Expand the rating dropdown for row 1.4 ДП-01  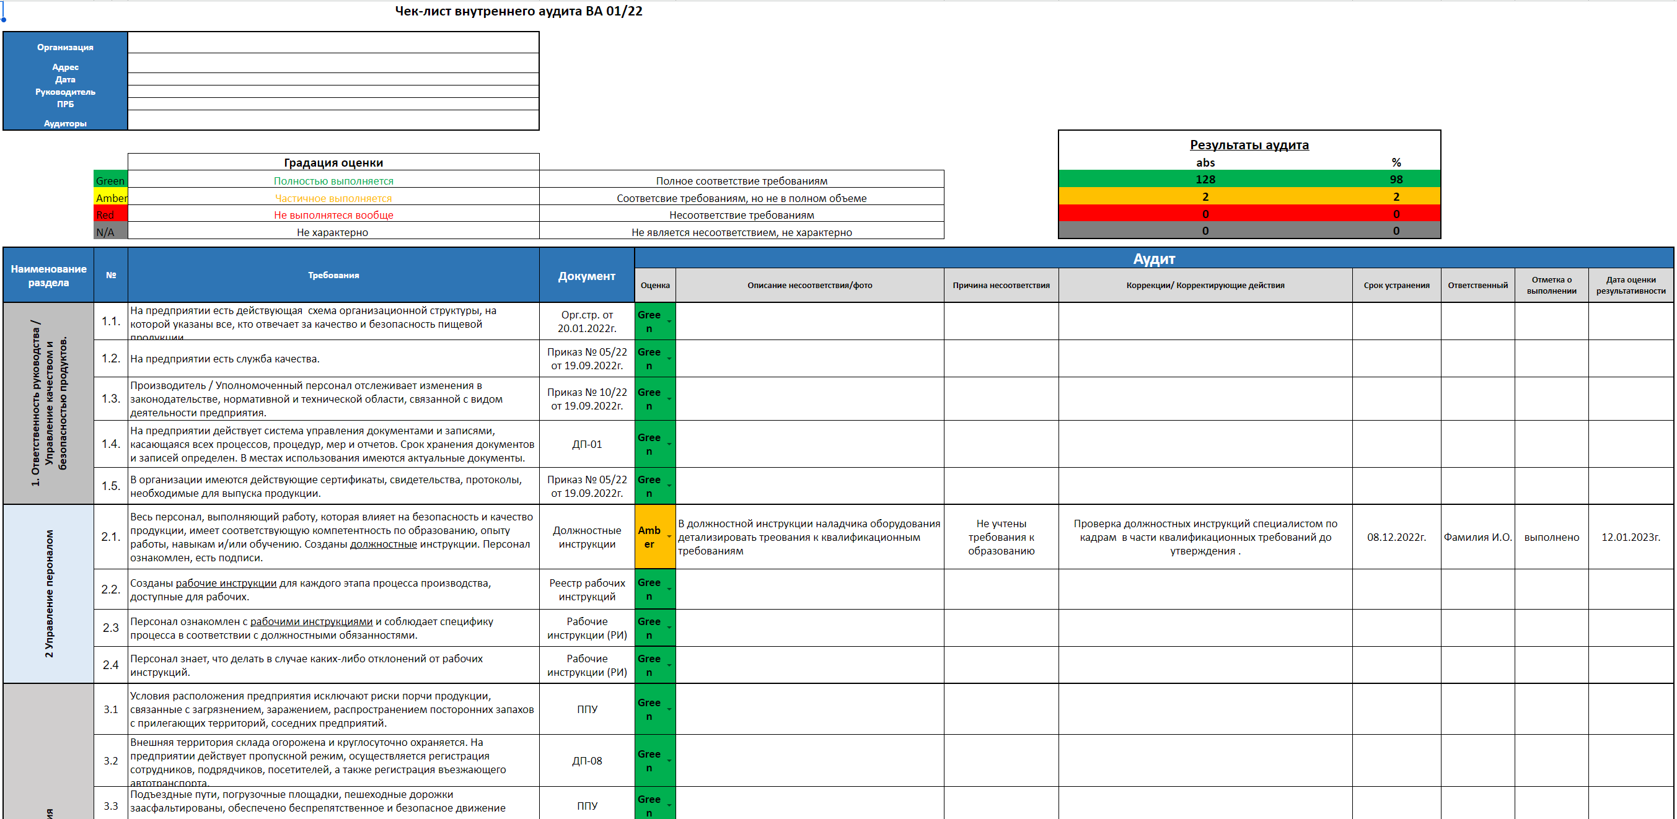pos(669,445)
